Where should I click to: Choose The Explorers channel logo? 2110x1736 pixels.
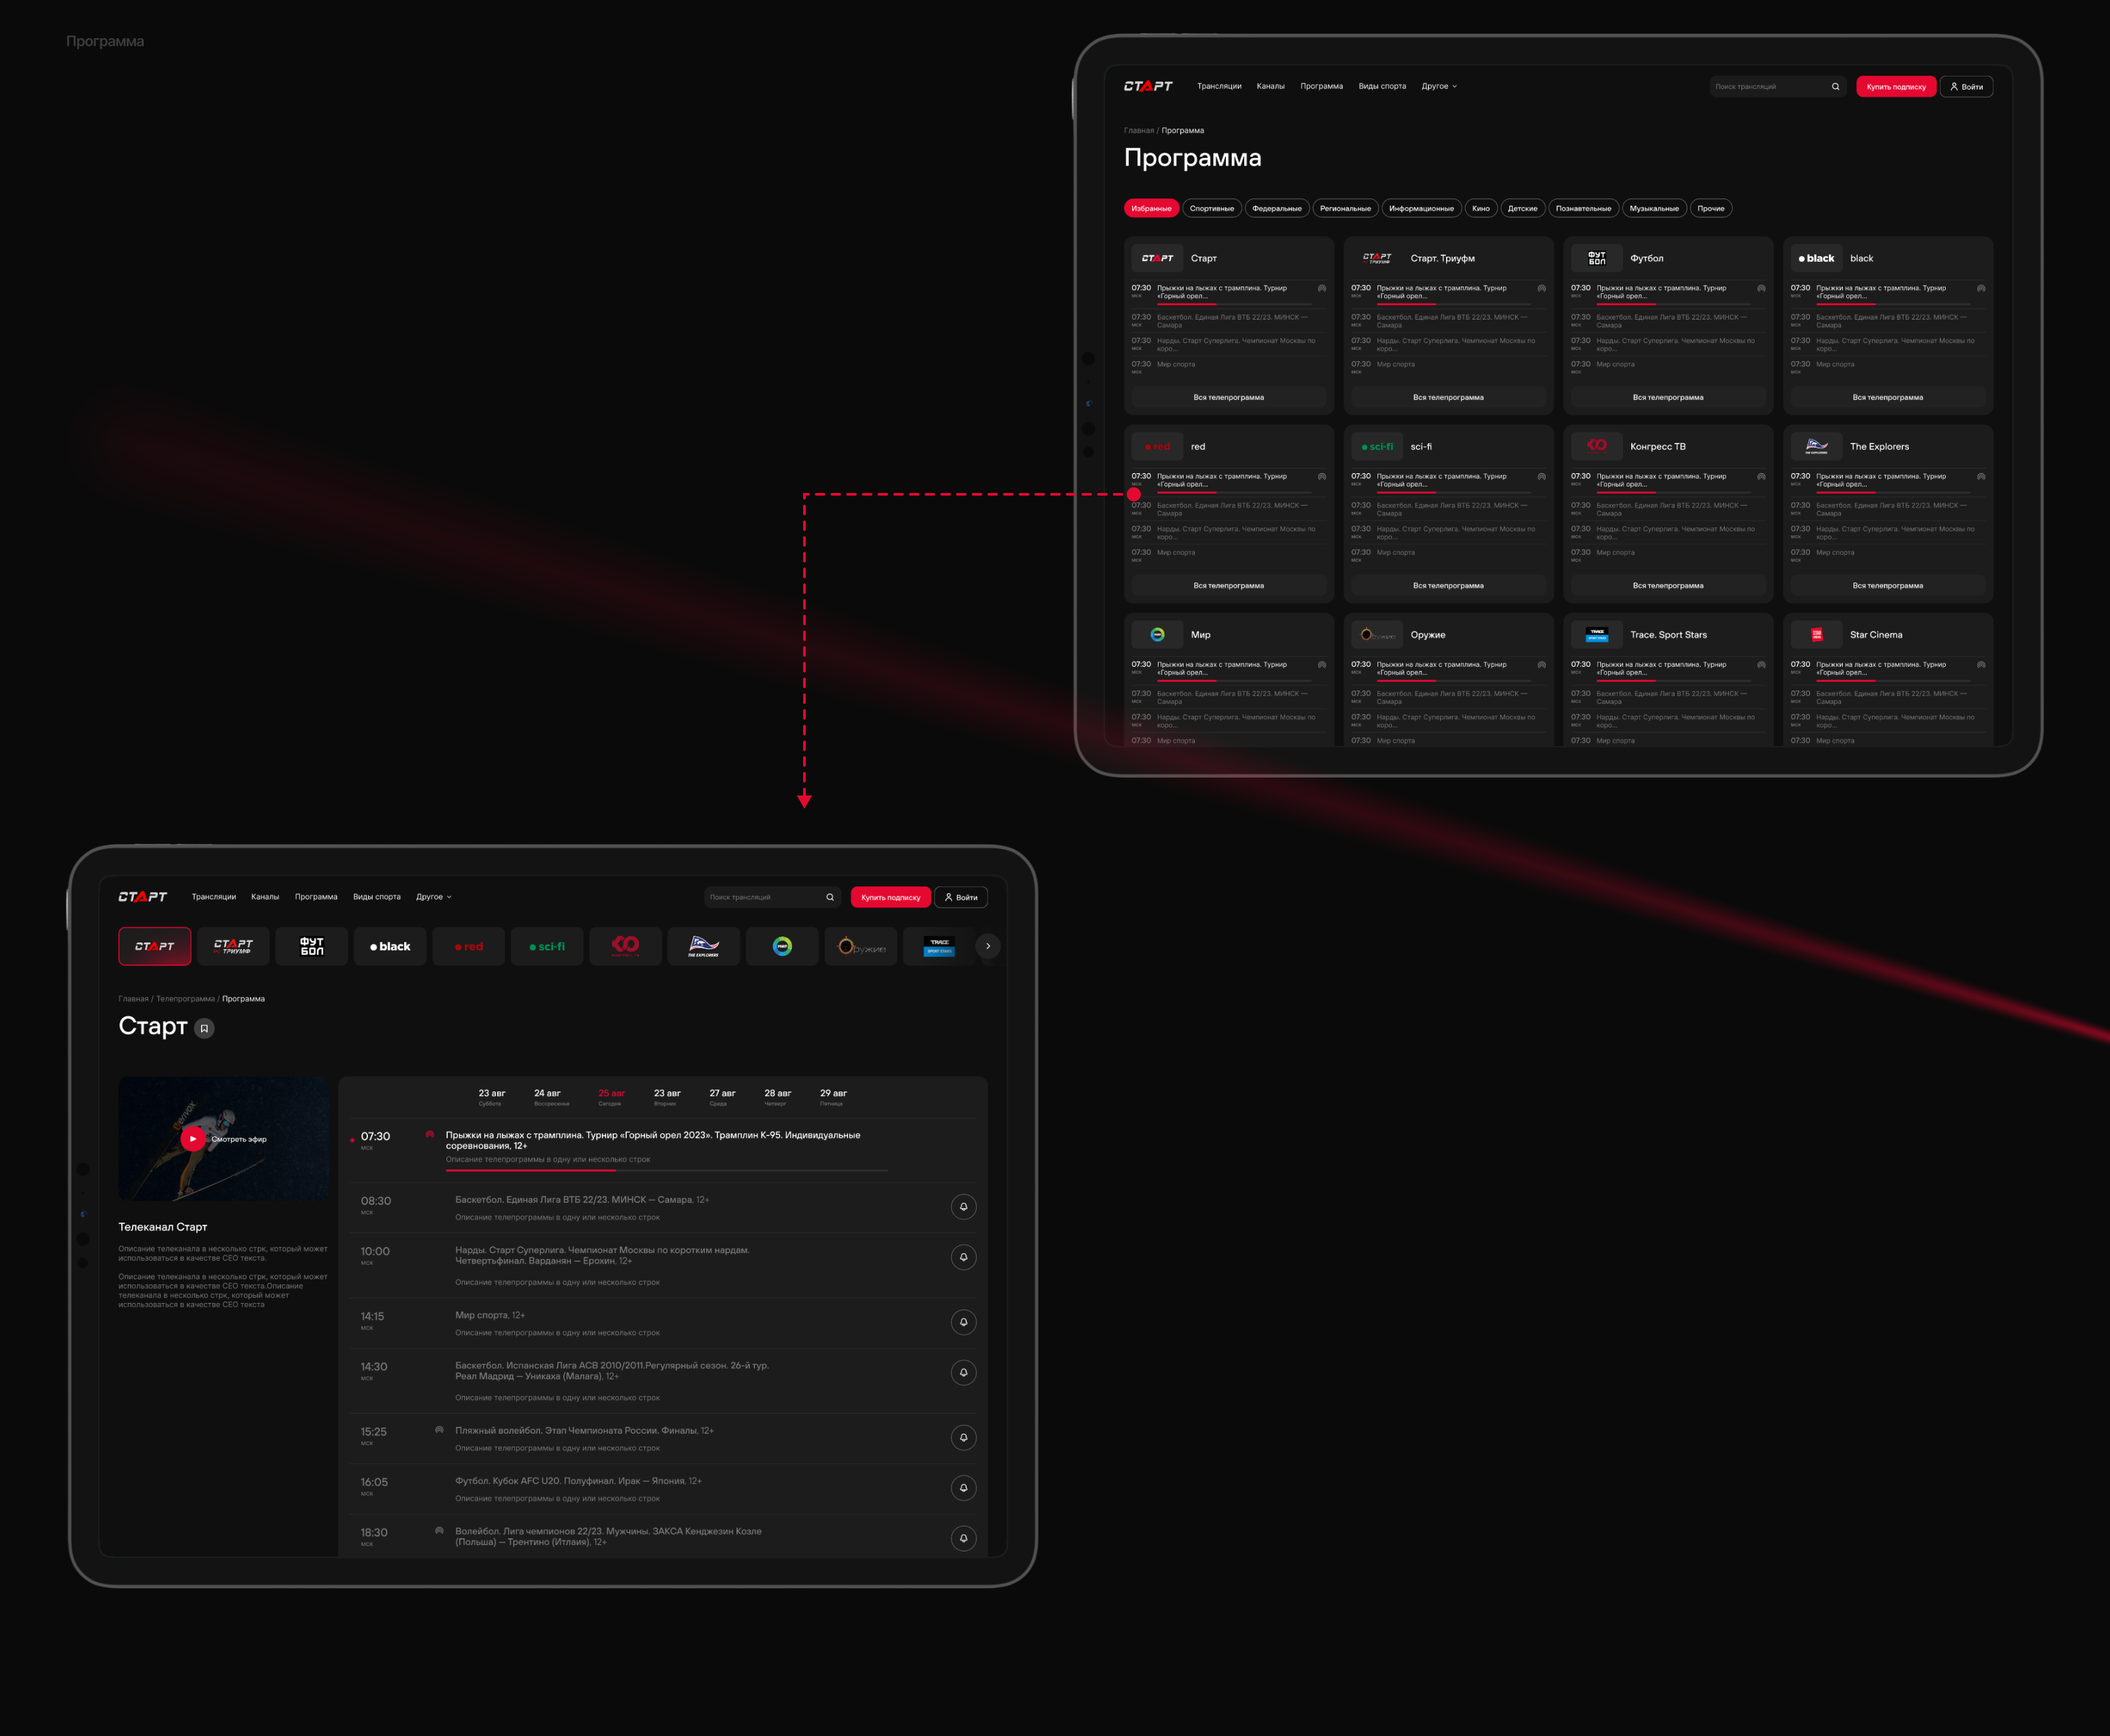click(x=704, y=946)
